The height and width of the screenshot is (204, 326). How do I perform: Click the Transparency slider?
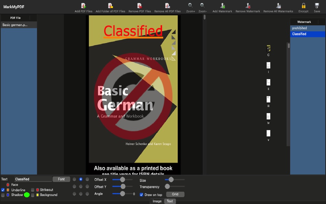coord(175,186)
